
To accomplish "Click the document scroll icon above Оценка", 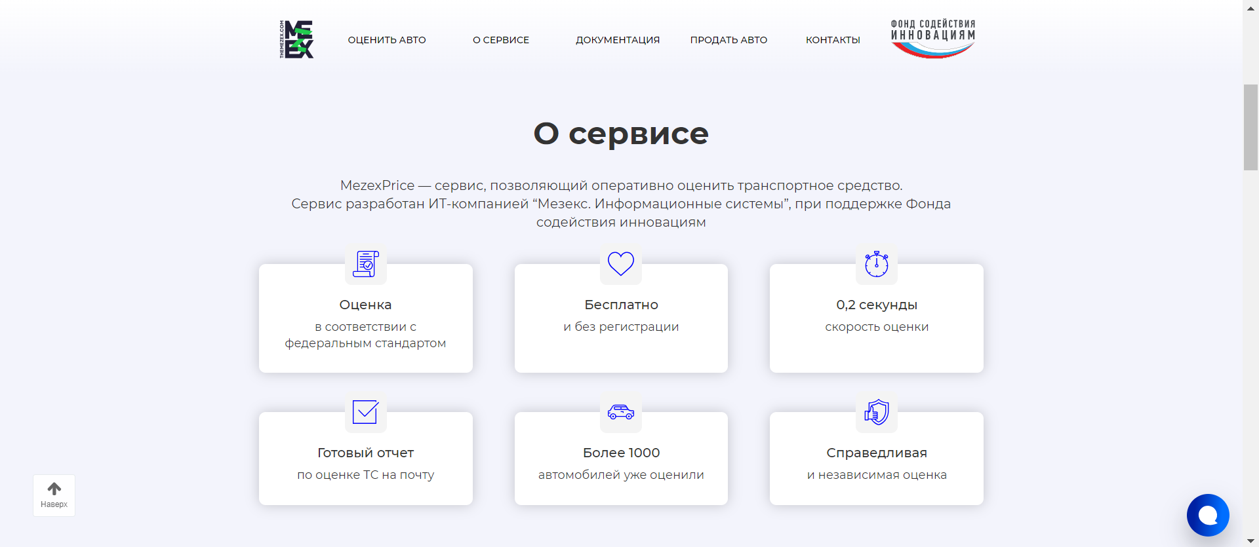I will coord(366,264).
